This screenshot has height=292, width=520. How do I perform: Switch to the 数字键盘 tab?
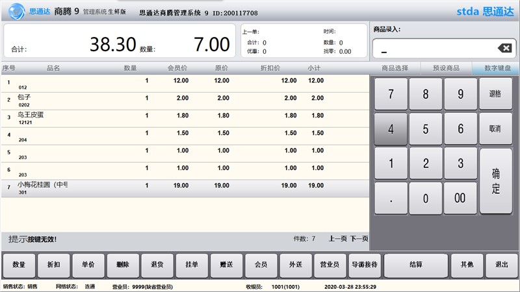(x=497, y=68)
